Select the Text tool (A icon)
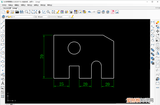This screenshot has height=105, width=160. (x=3, y=83)
